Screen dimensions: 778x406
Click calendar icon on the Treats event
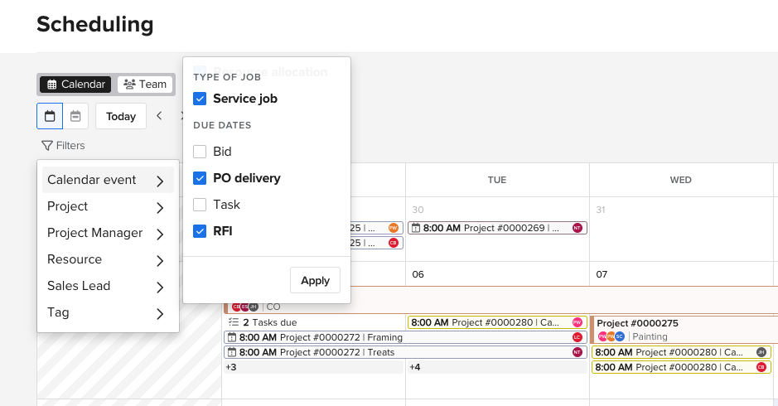(232, 352)
